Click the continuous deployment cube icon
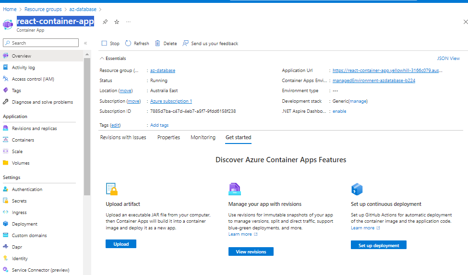468x275 pixels. pos(357,190)
